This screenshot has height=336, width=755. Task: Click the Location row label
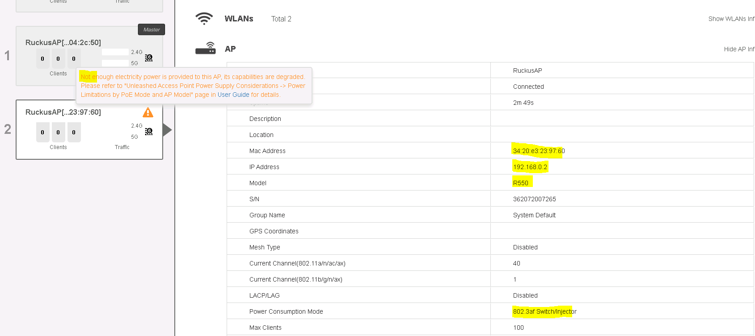(262, 135)
